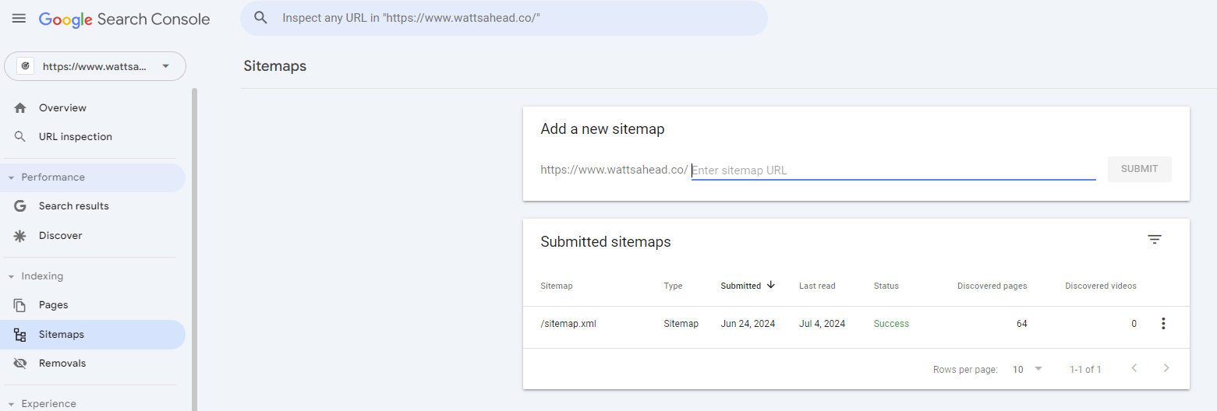Sort by the Status column header
Image resolution: width=1217 pixels, height=411 pixels.
[886, 286]
